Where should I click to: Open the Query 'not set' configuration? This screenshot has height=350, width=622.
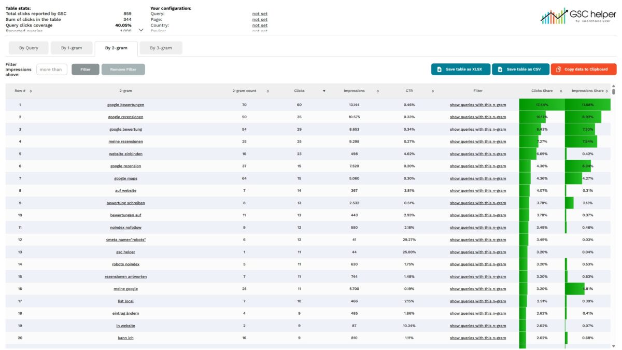point(260,13)
